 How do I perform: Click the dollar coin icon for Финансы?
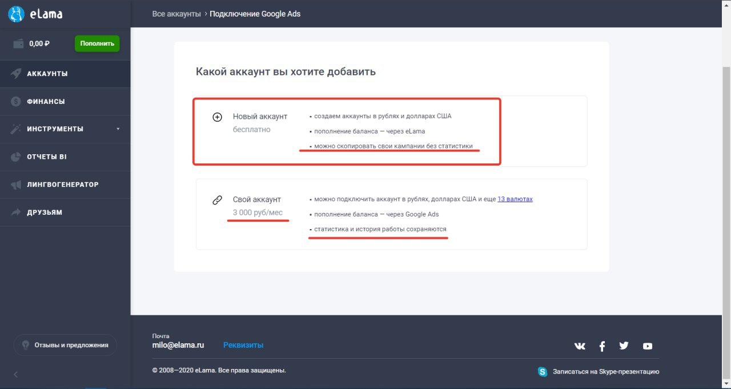click(16, 102)
